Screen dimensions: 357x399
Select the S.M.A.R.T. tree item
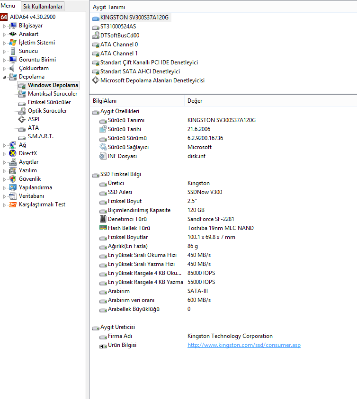click(x=41, y=136)
